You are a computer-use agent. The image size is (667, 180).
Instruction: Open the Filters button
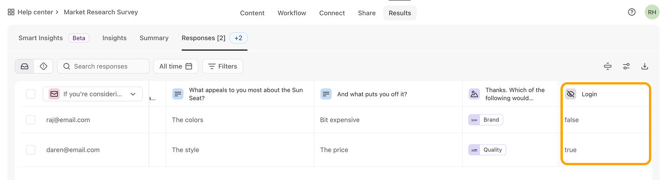click(x=223, y=66)
